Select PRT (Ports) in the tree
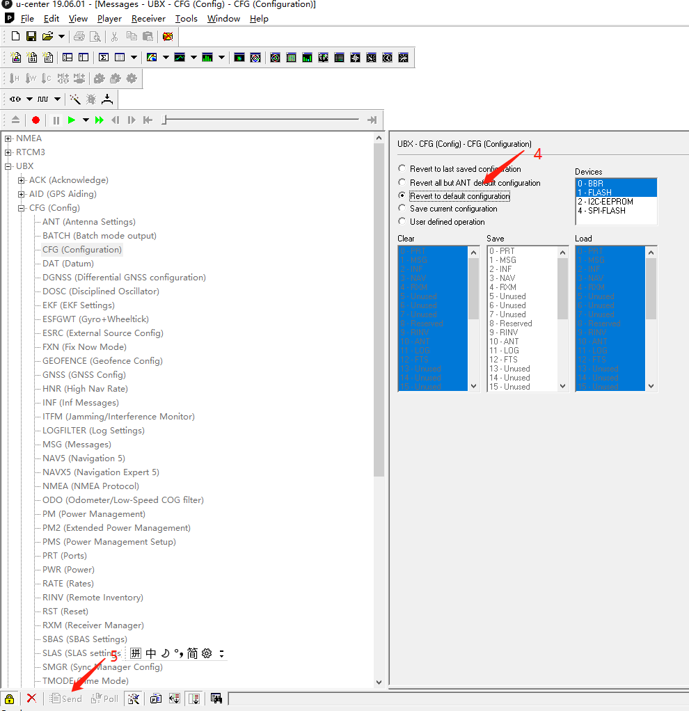 coord(65,555)
